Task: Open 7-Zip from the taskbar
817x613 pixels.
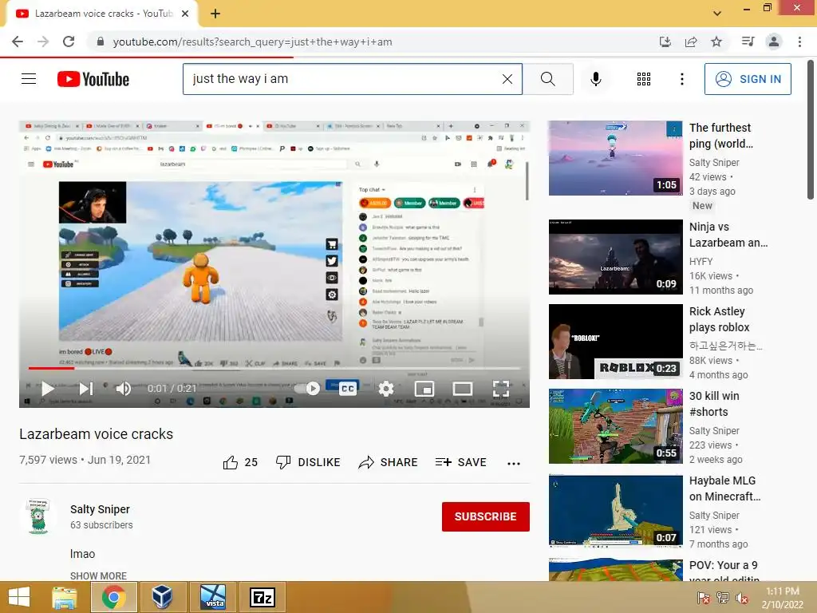Action: pyautogui.click(x=262, y=597)
